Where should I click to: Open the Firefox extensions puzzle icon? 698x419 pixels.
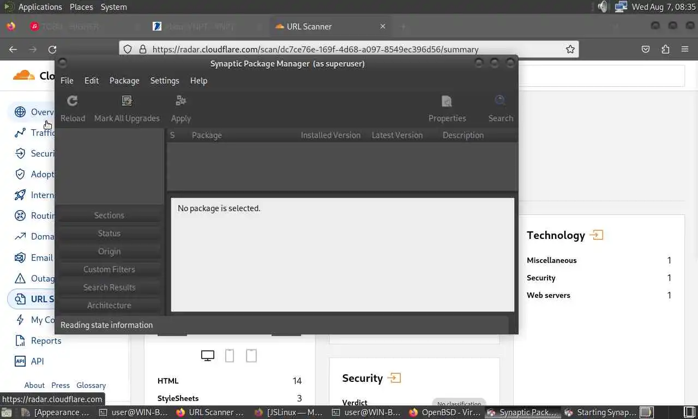pos(665,49)
